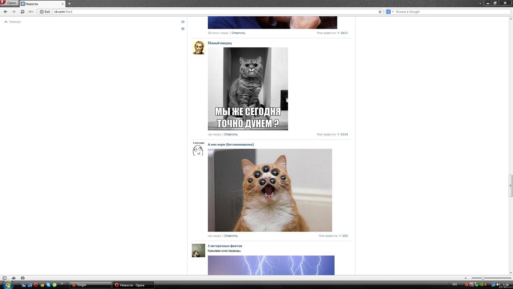Toggle the side panel button in status bar
The image size is (513, 289).
[5, 278]
